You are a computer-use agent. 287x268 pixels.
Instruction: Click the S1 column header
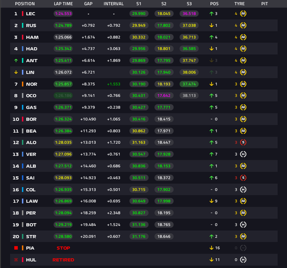click(139, 4)
